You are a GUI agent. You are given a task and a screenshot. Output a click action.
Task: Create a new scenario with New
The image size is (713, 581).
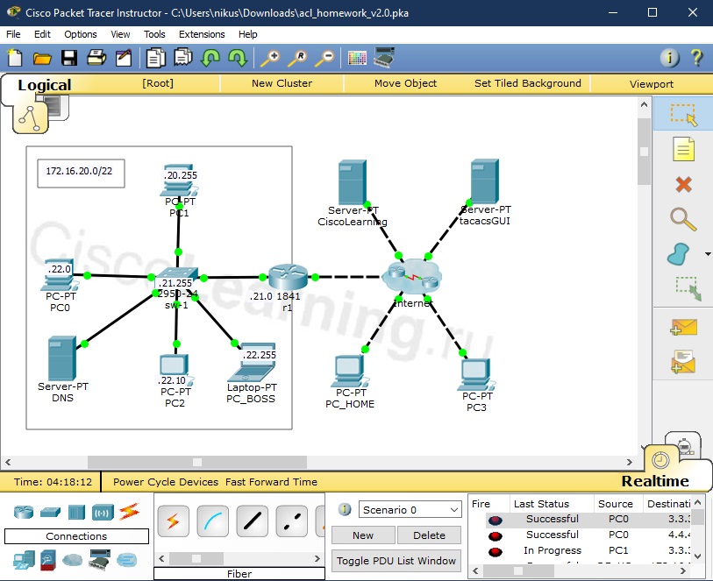(363, 535)
